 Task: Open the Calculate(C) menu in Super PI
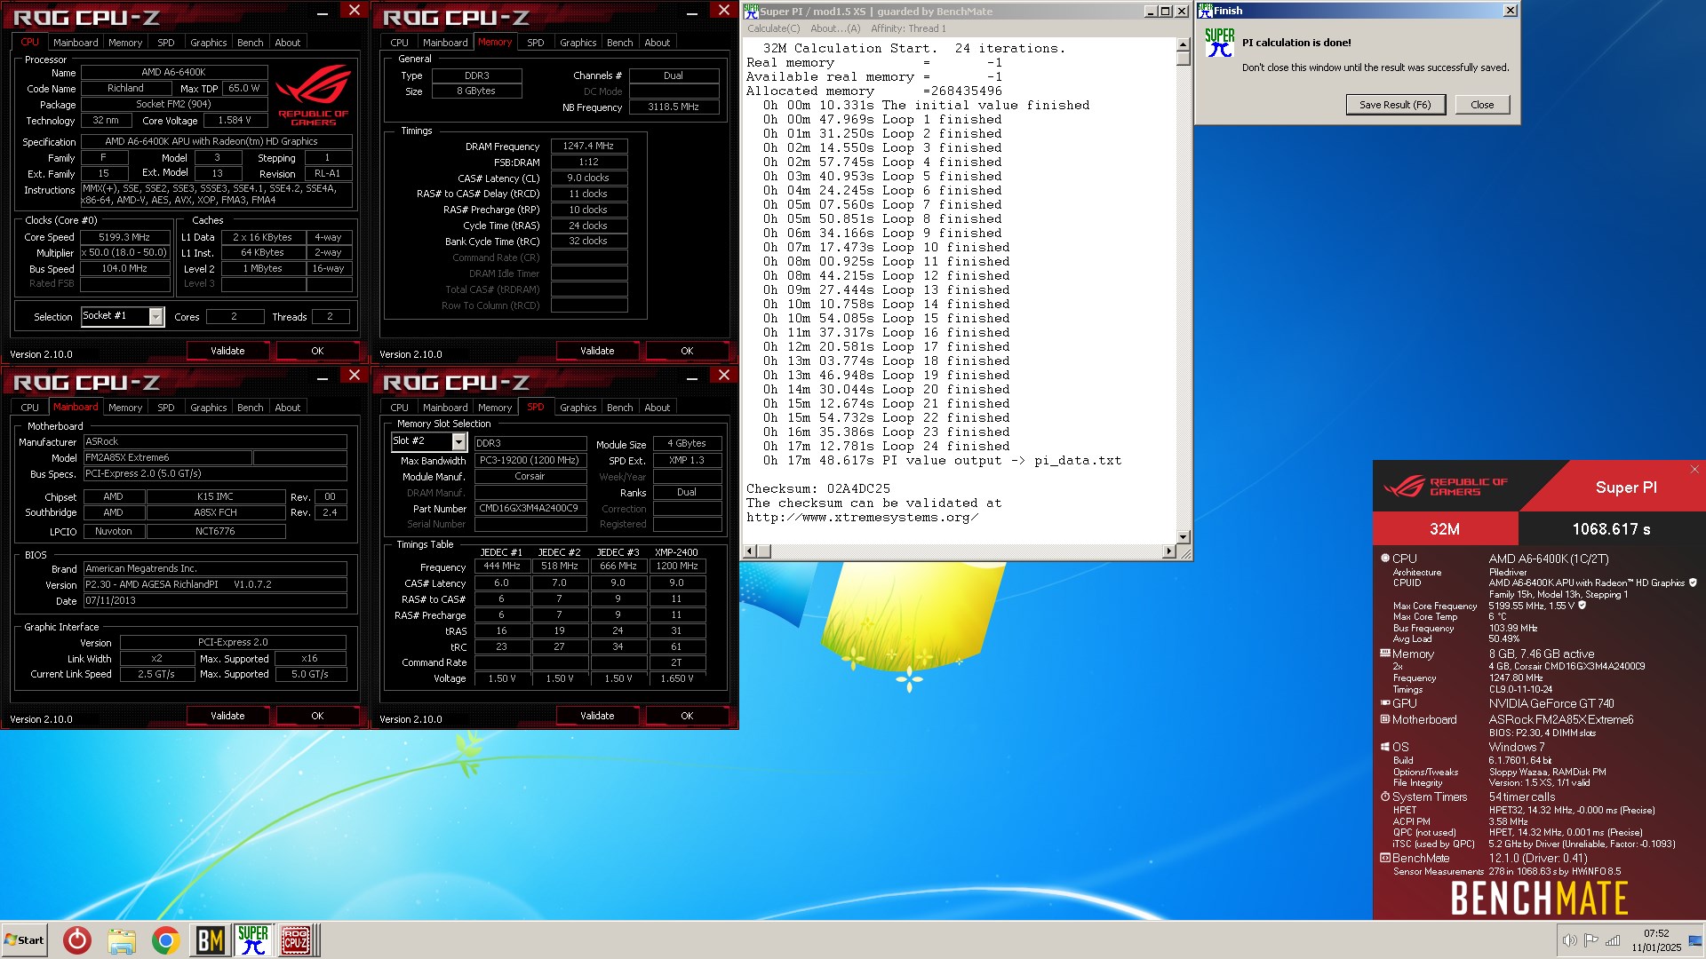coord(773,28)
